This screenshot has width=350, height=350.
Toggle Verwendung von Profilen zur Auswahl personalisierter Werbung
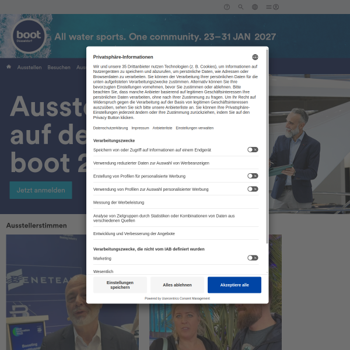click(253, 189)
